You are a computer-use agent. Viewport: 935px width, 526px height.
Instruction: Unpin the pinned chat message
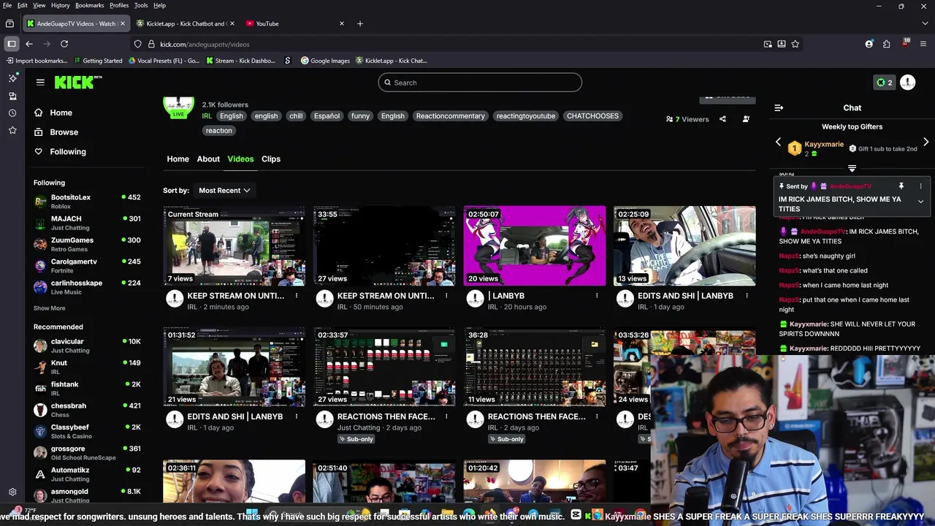click(901, 186)
